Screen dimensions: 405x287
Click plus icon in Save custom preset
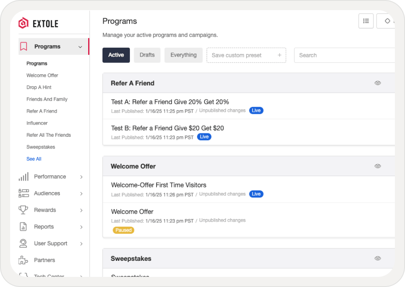click(x=279, y=55)
